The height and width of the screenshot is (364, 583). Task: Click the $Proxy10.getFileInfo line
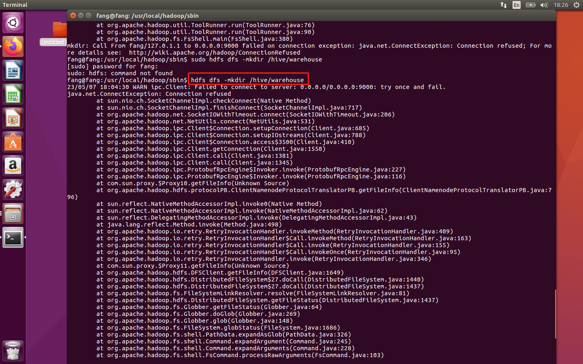(193, 183)
